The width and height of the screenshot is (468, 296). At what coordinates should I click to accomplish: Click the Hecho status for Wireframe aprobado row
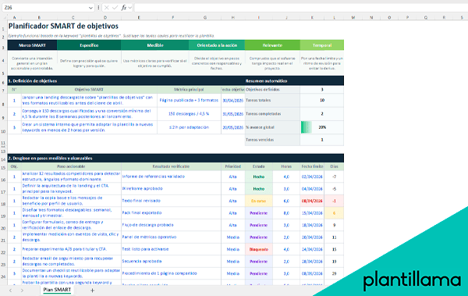click(259, 189)
